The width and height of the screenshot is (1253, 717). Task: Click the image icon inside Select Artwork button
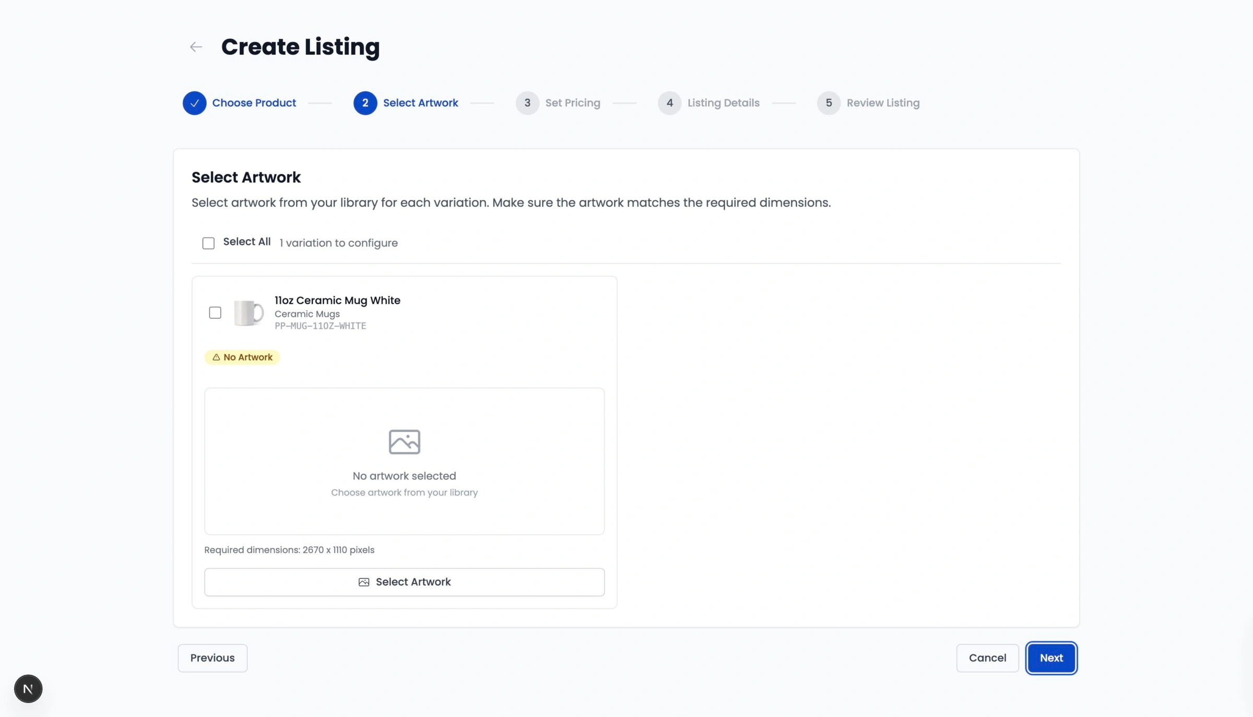point(363,582)
